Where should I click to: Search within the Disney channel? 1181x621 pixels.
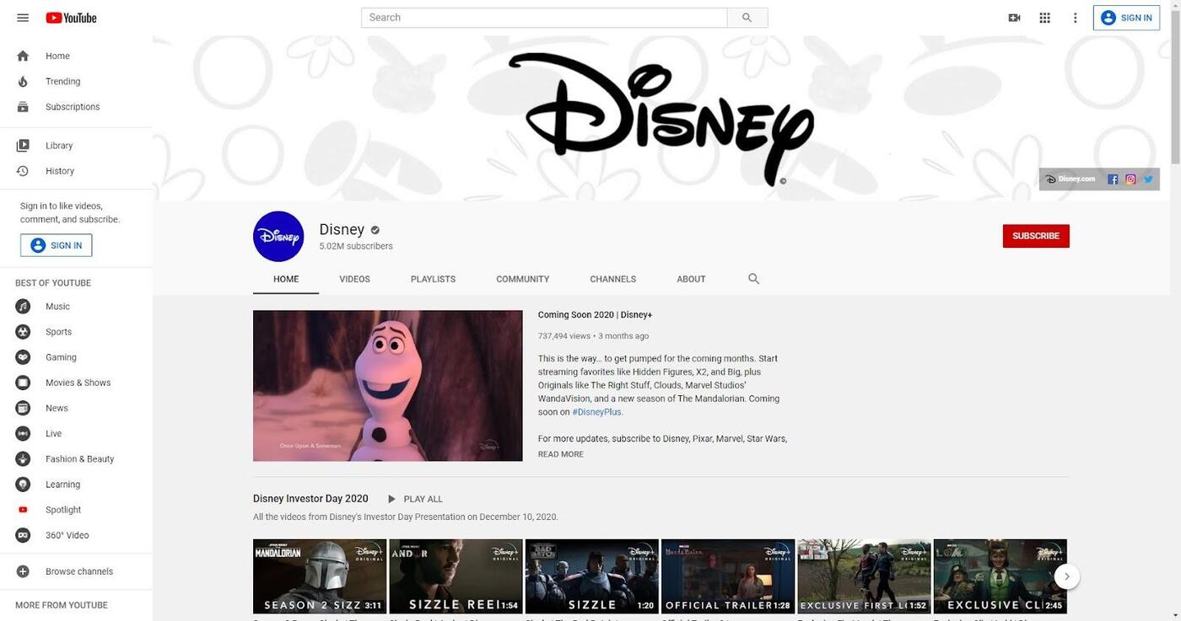[754, 279]
